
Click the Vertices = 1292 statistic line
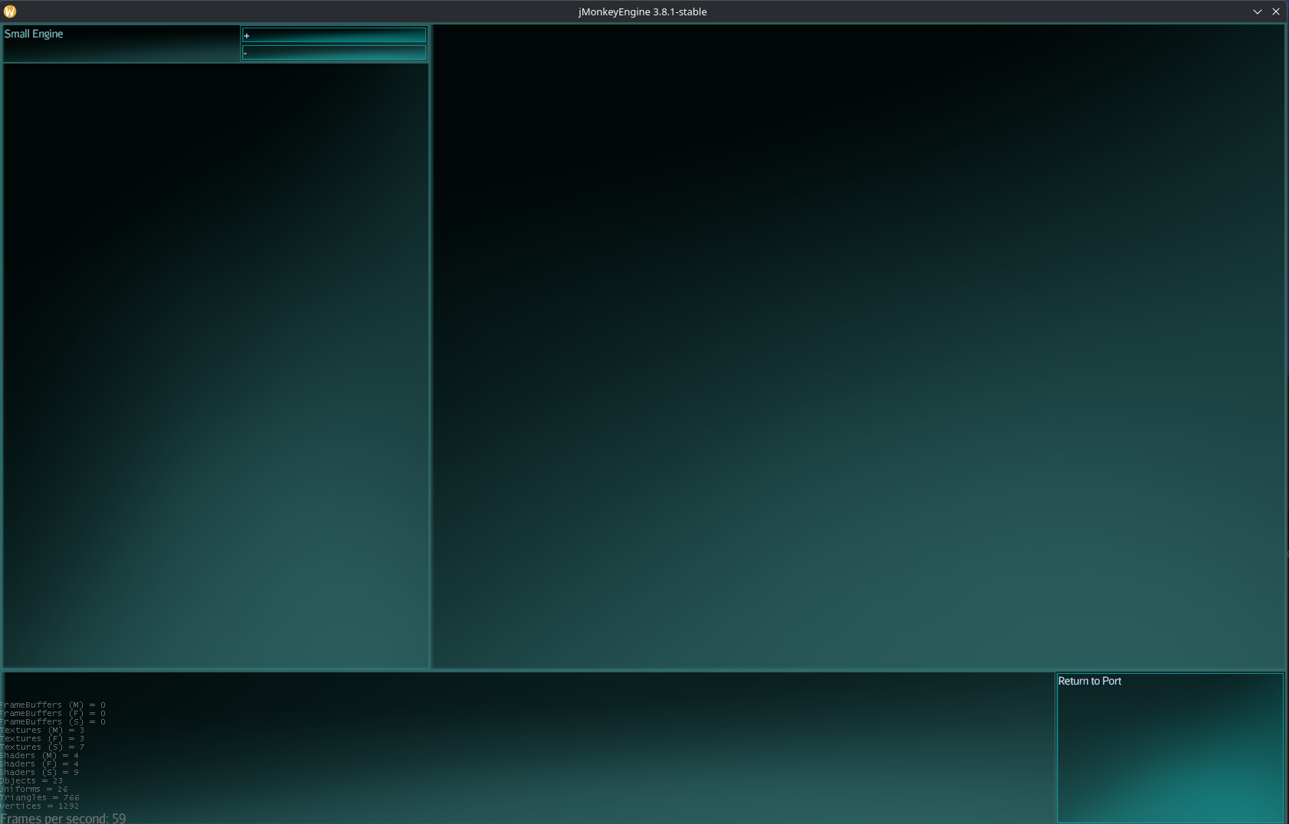point(40,806)
